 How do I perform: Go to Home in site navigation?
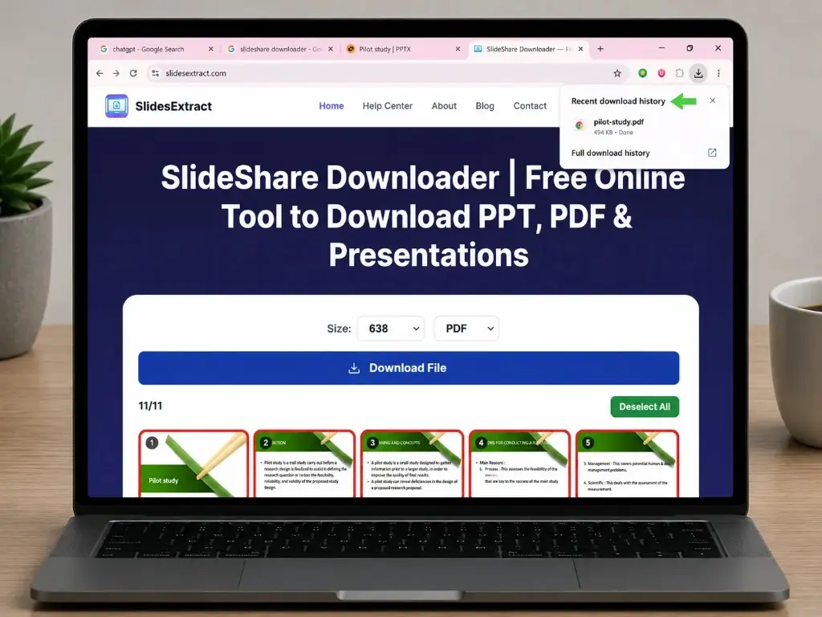(x=332, y=106)
